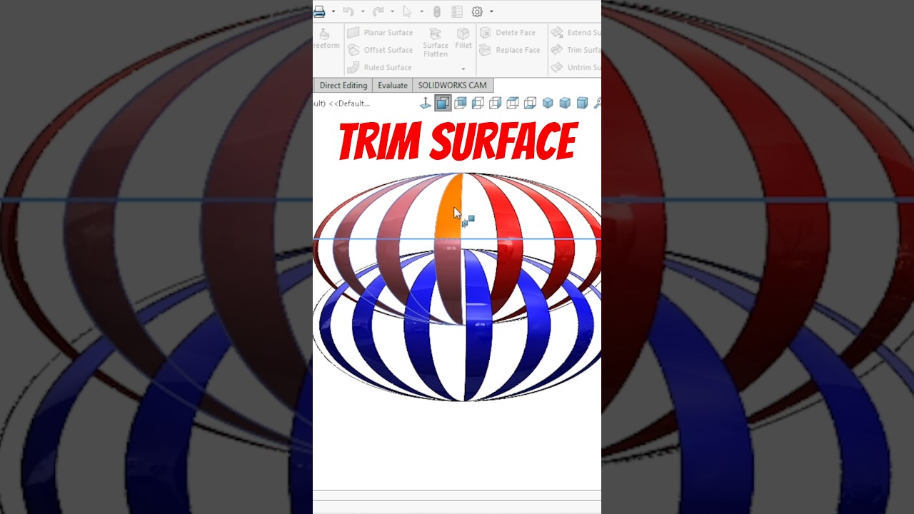Click the Normal To view icon
This screenshot has height=514, width=914.
pos(426,103)
